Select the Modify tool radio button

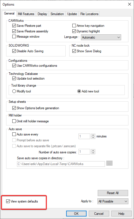pos(14,91)
